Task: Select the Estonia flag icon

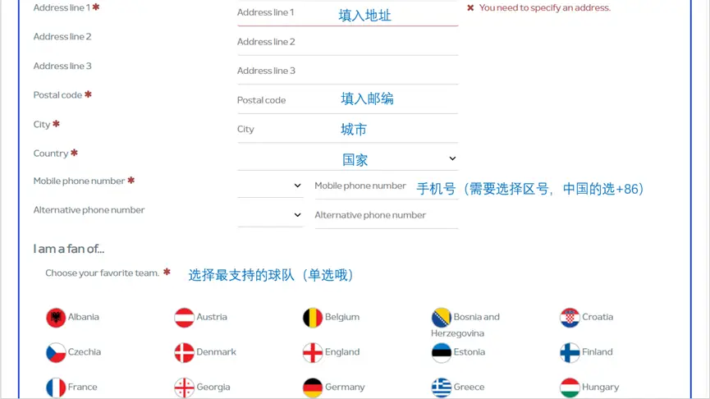Action: (442, 352)
